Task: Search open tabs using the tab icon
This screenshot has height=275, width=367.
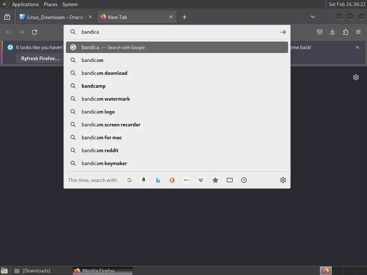Action: [x=230, y=180]
